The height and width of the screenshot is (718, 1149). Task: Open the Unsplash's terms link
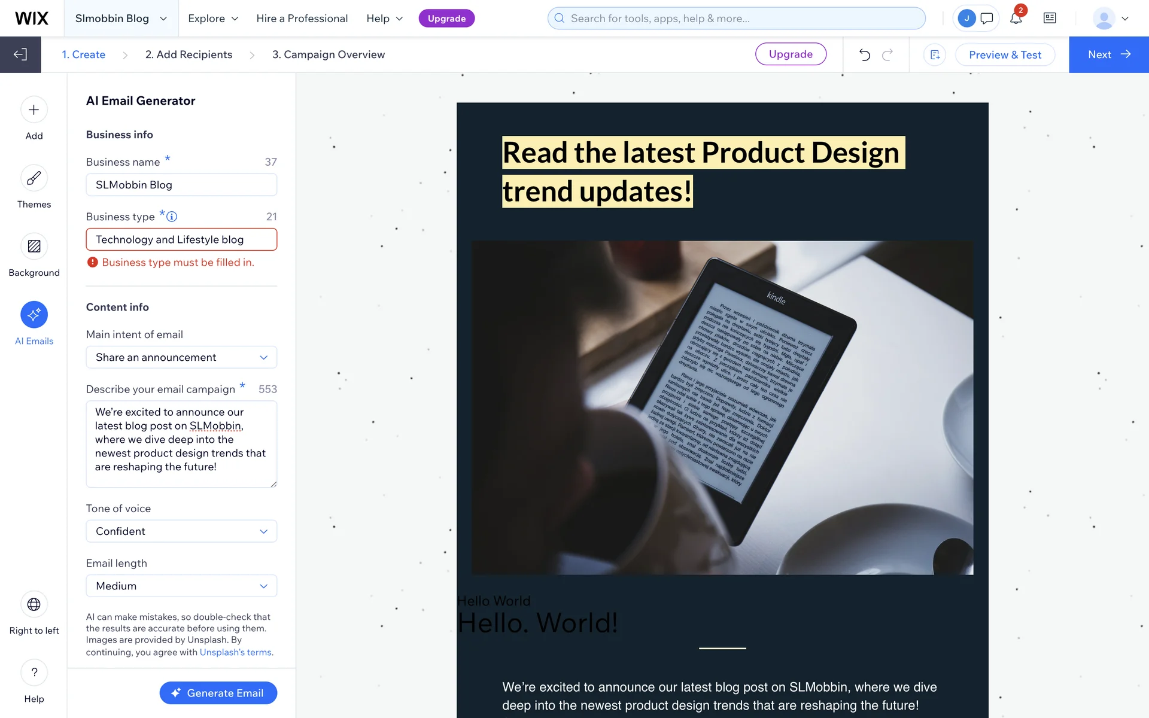pos(235,652)
